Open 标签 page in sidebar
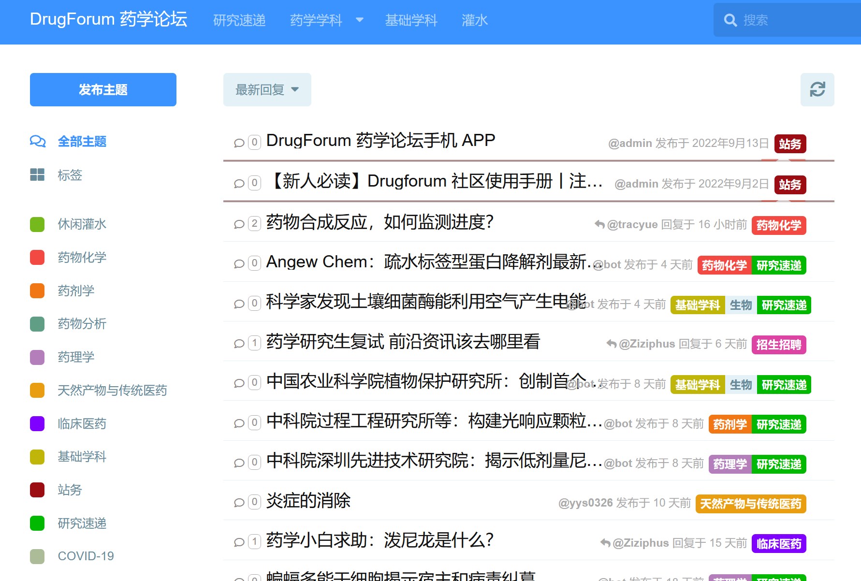The height and width of the screenshot is (581, 861). click(x=70, y=174)
